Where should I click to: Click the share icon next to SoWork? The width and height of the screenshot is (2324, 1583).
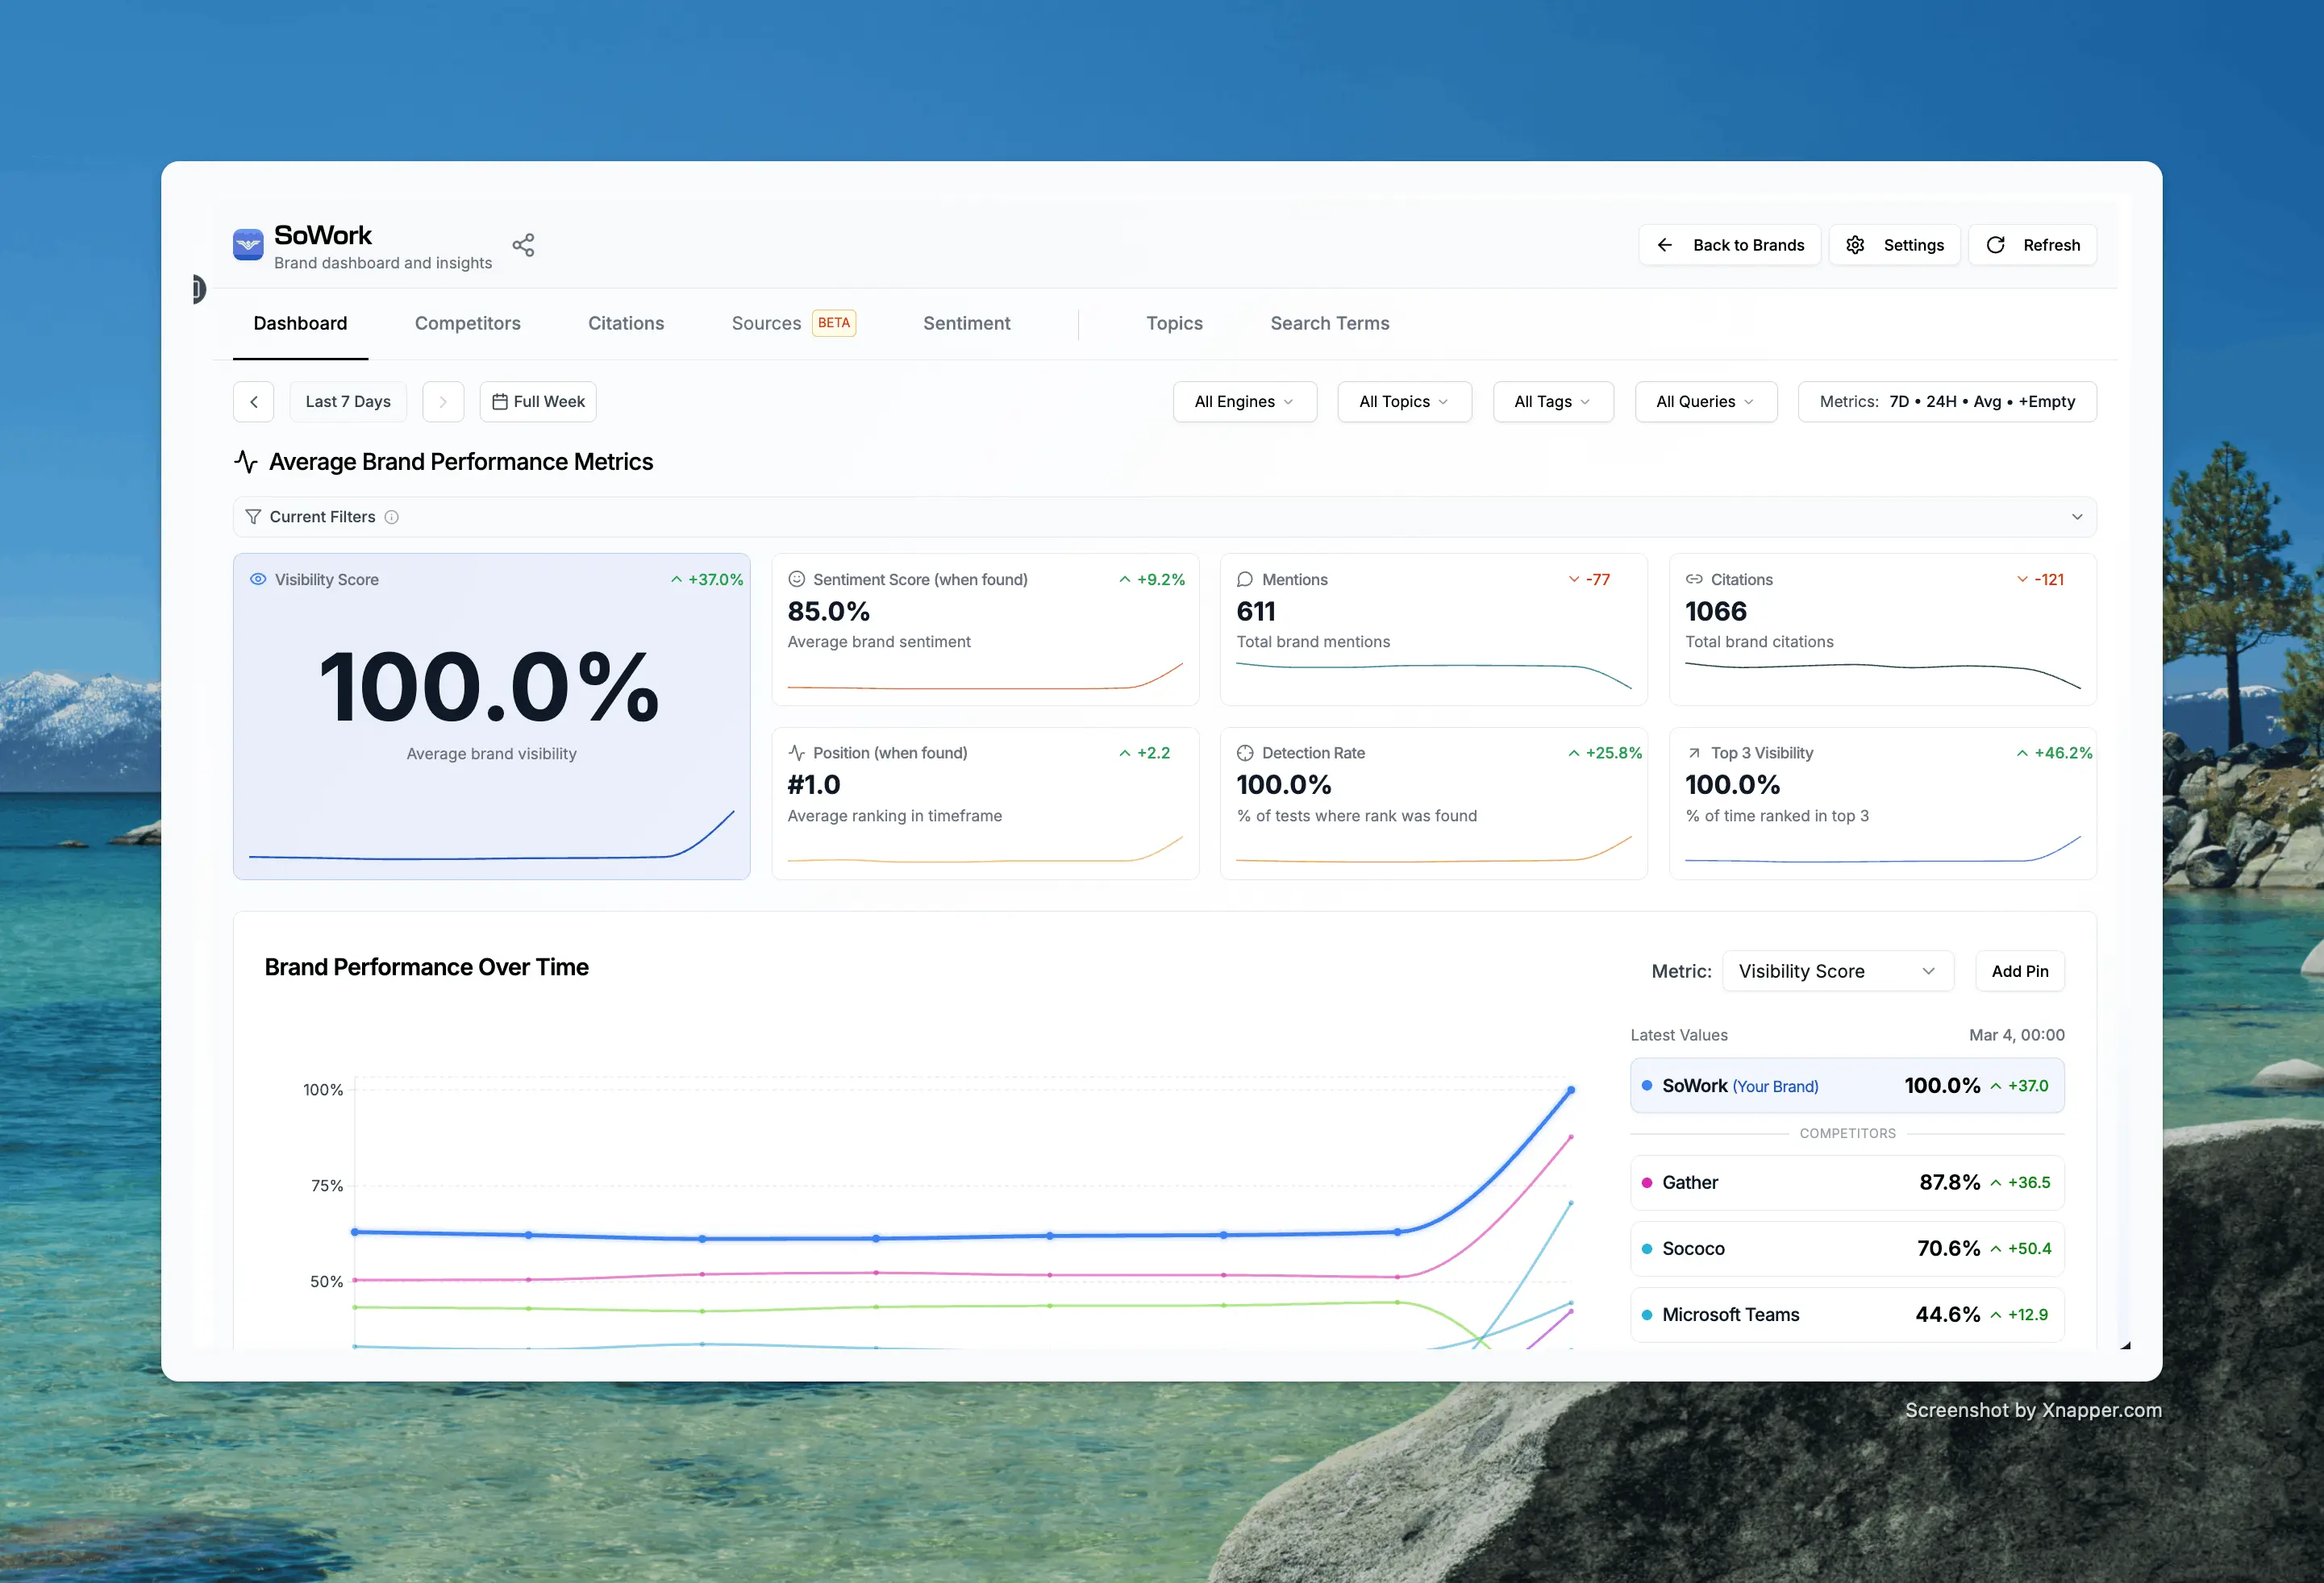pyautogui.click(x=524, y=244)
